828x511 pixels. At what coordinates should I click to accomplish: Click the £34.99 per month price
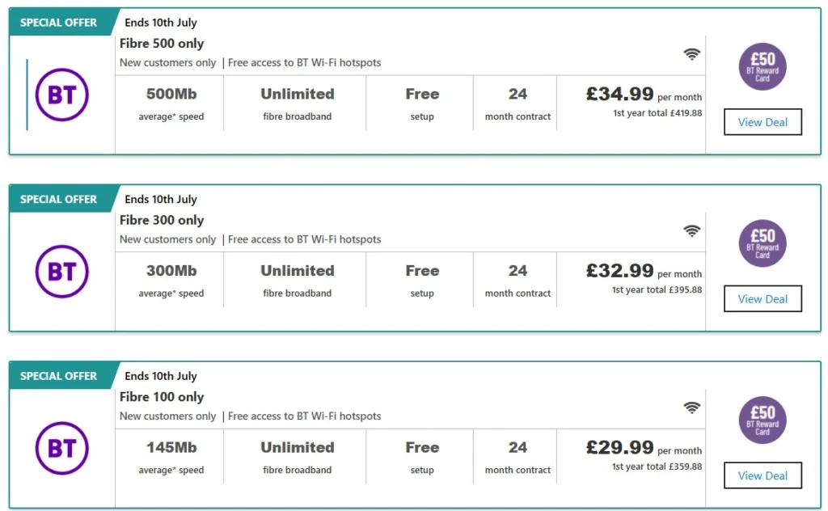pos(644,94)
